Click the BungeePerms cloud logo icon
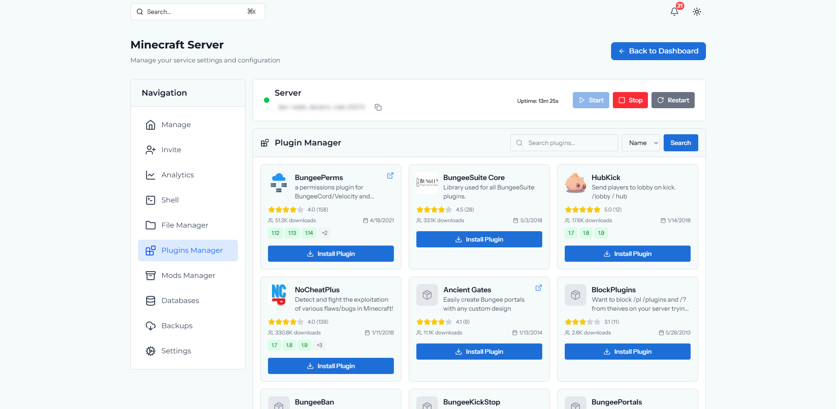The image size is (839, 409). pyautogui.click(x=279, y=183)
